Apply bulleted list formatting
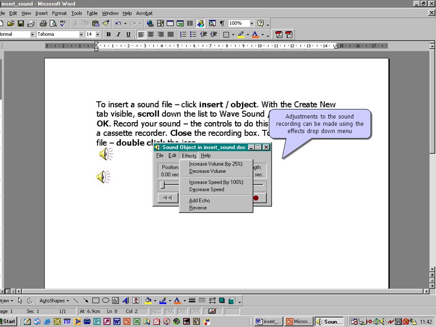Screen dimensions: 436x327 pos(193,35)
